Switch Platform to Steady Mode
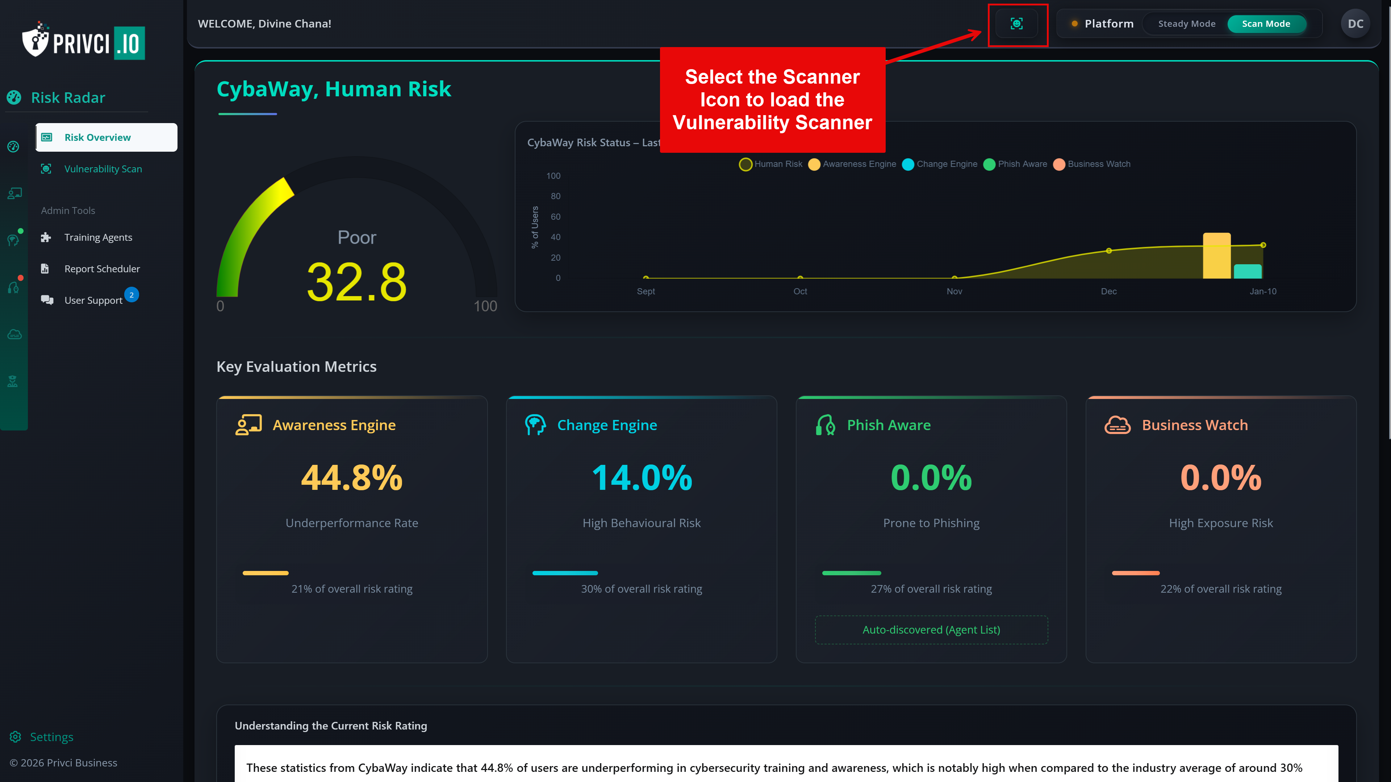This screenshot has height=782, width=1391. pos(1186,24)
